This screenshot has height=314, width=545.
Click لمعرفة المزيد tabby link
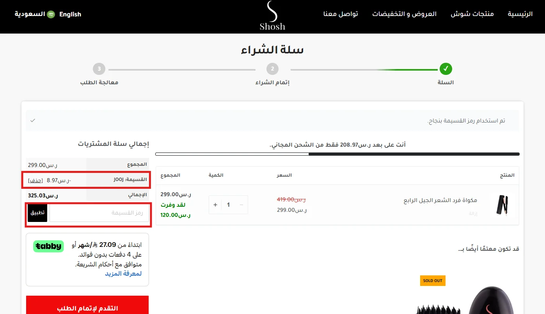[123, 273]
